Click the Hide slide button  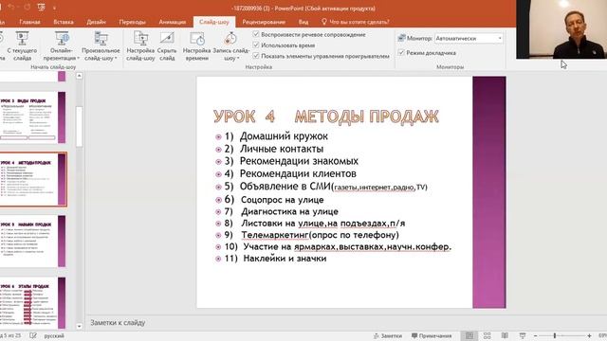[x=167, y=46]
